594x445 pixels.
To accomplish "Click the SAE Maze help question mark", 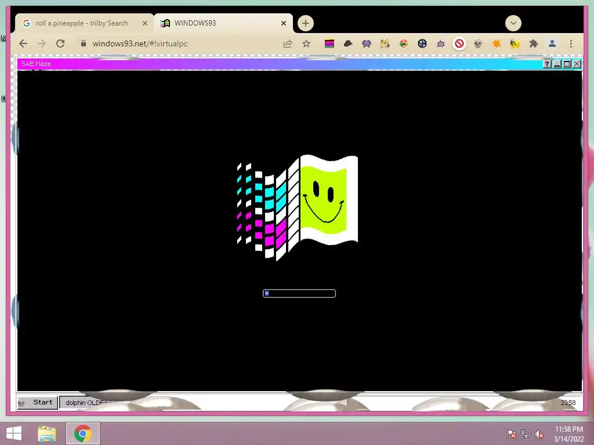I will point(546,64).
